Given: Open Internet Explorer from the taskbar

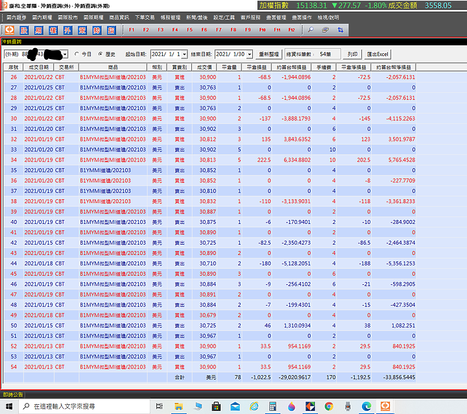Looking at the screenshot, I should pyautogui.click(x=254, y=406).
